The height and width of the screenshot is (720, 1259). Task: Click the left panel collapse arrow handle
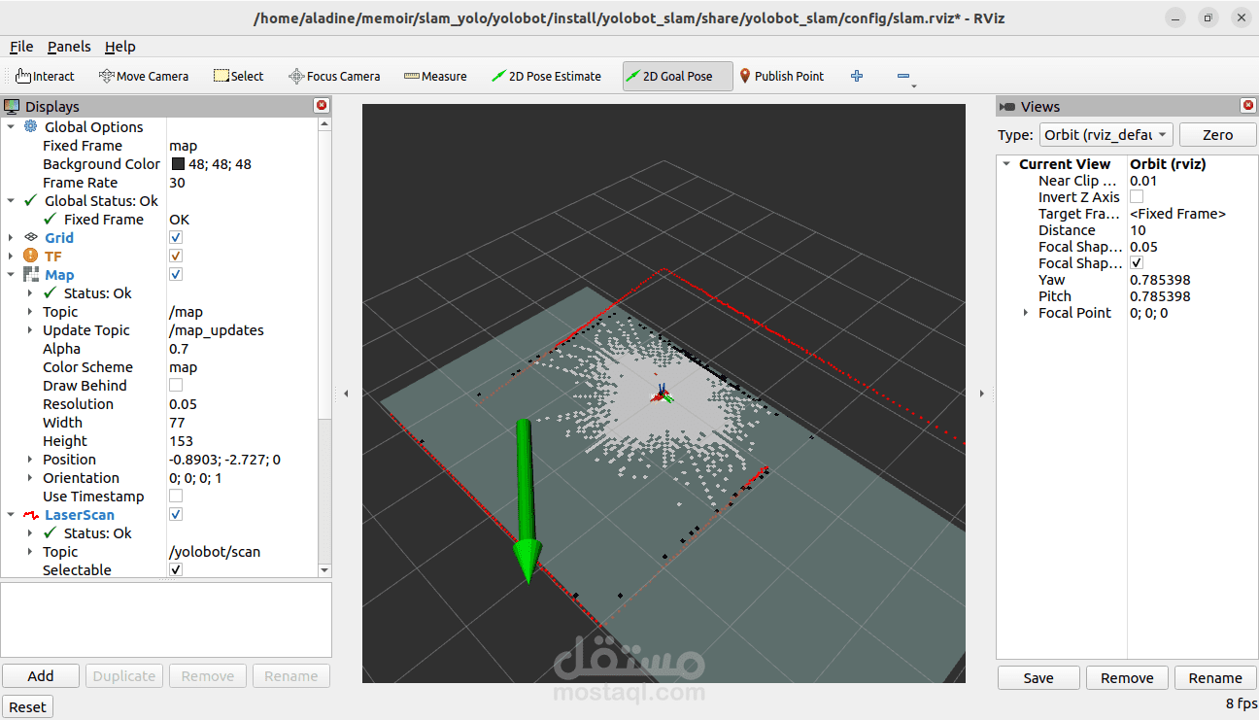click(347, 394)
